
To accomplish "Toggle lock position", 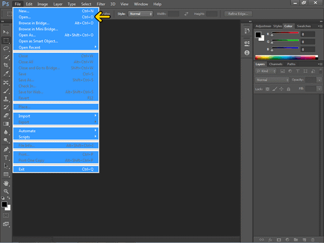I will pyautogui.click(x=281, y=89).
